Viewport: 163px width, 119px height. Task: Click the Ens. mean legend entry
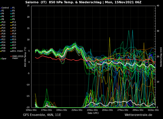tap(17, 51)
